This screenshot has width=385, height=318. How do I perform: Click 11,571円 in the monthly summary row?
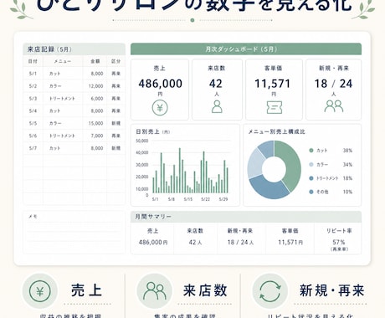click(290, 243)
